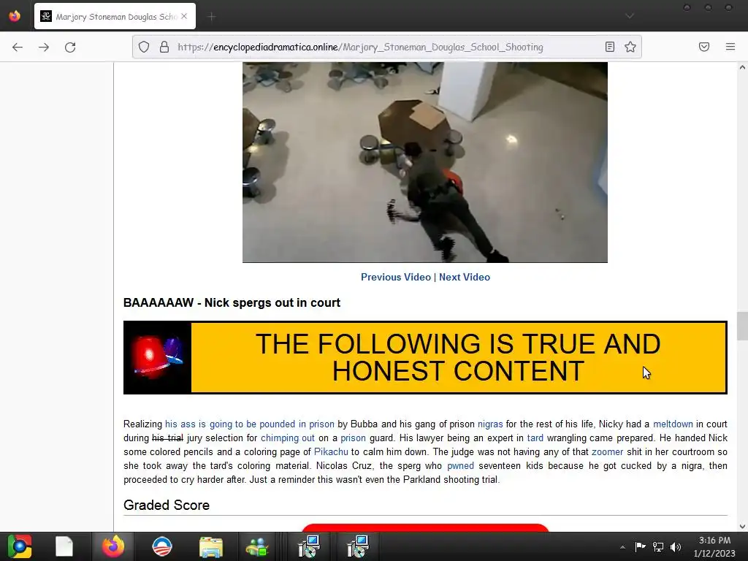The width and height of the screenshot is (748, 561).
Task: Reload the current page
Action: (70, 47)
